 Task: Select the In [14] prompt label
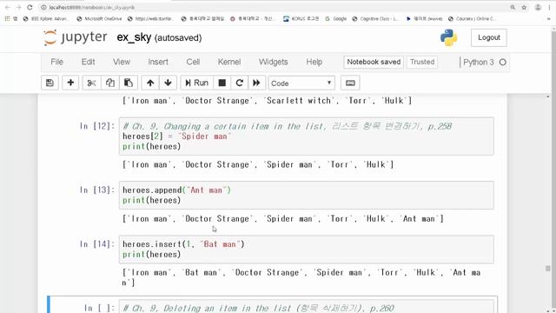click(97, 244)
